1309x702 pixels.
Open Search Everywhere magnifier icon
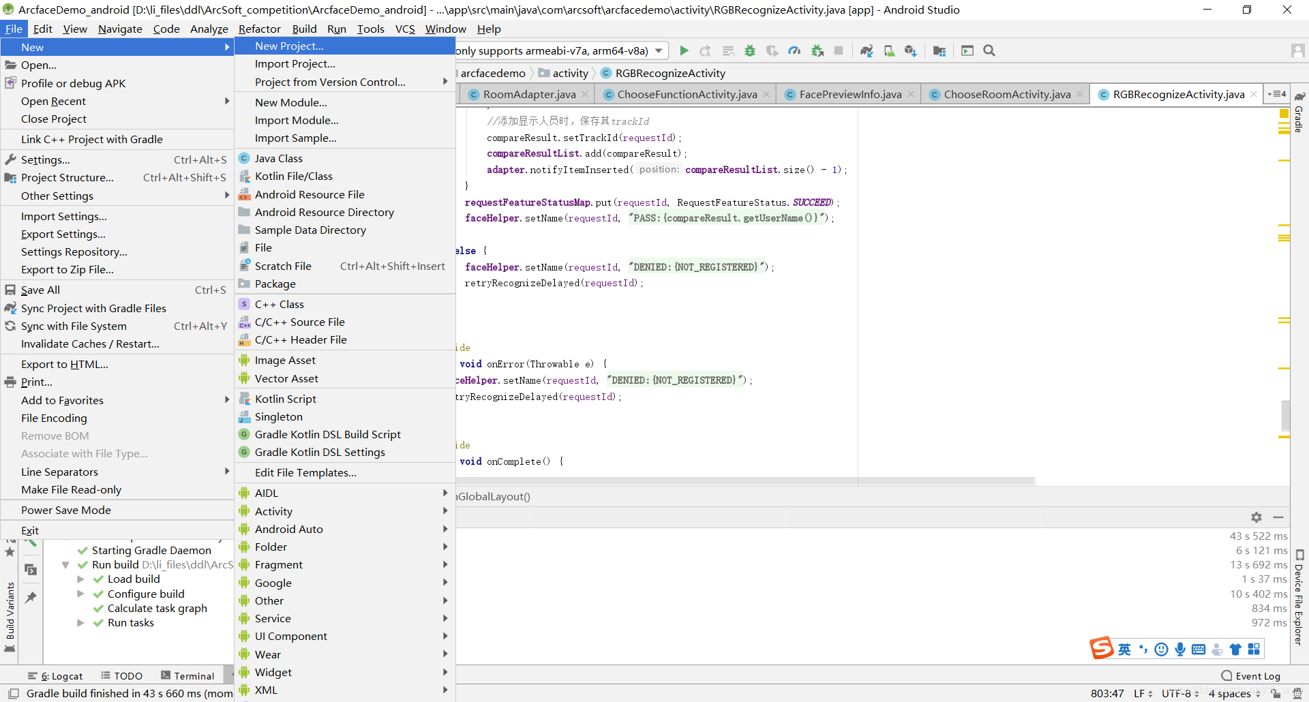[989, 50]
